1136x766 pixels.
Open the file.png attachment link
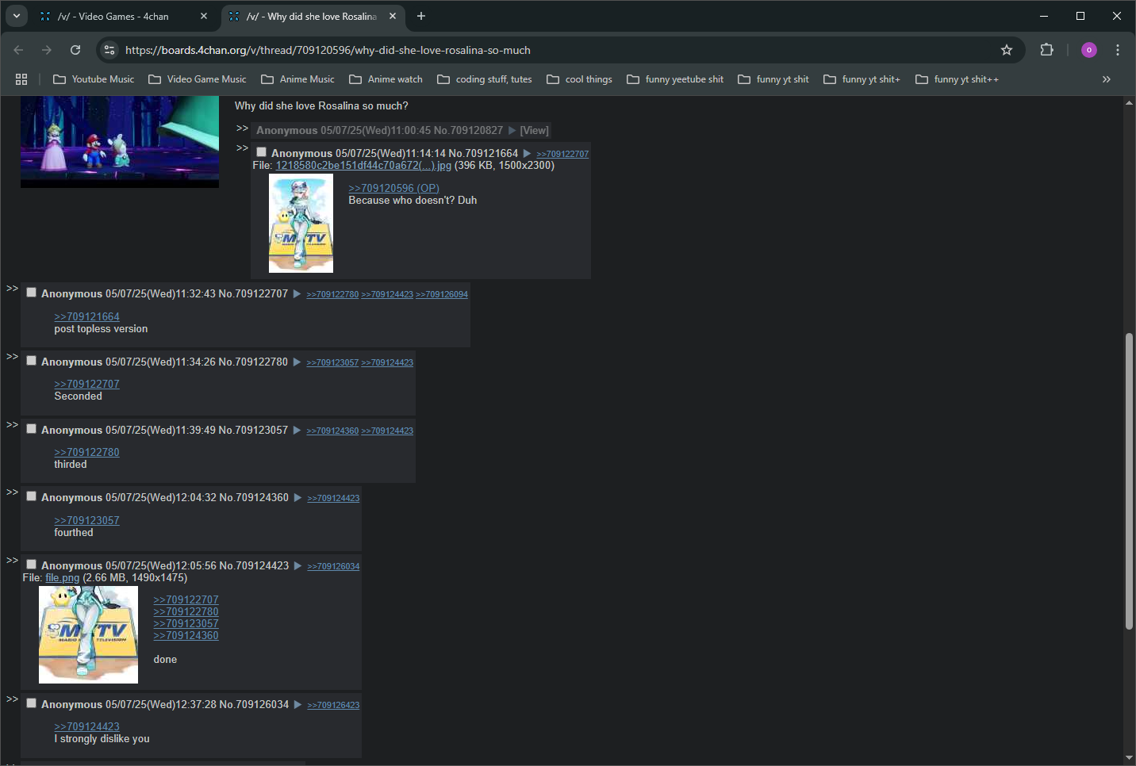point(63,578)
